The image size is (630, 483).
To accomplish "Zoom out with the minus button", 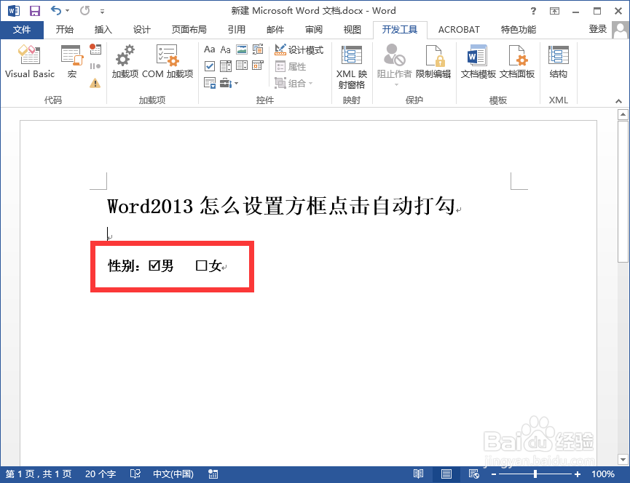I will click(494, 474).
